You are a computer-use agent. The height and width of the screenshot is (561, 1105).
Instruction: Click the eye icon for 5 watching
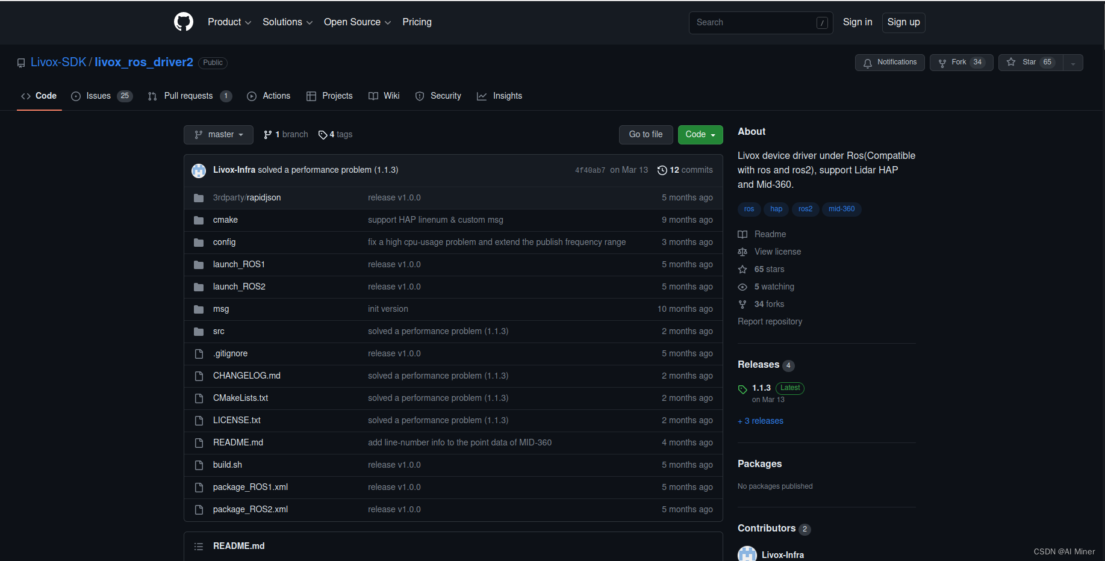(742, 287)
